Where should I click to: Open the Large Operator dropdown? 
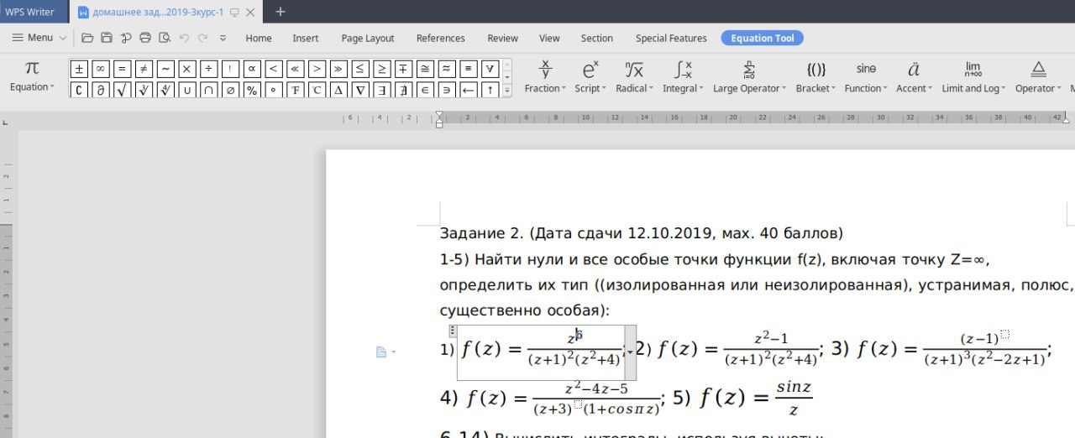[749, 76]
